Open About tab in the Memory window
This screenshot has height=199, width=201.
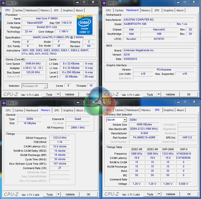pyautogui.click(x=80, y=110)
